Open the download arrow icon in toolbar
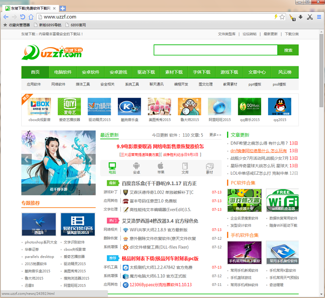The height and width of the screenshot is (298, 325). tap(300, 17)
